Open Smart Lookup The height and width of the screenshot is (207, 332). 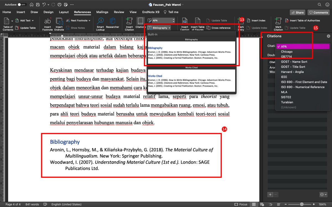coord(100,24)
